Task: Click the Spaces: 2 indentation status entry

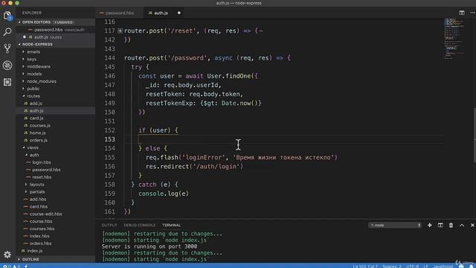Action: 392,267
